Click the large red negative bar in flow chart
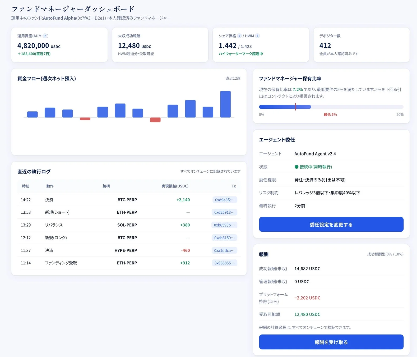The height and width of the screenshot is (357, 417). (155, 120)
